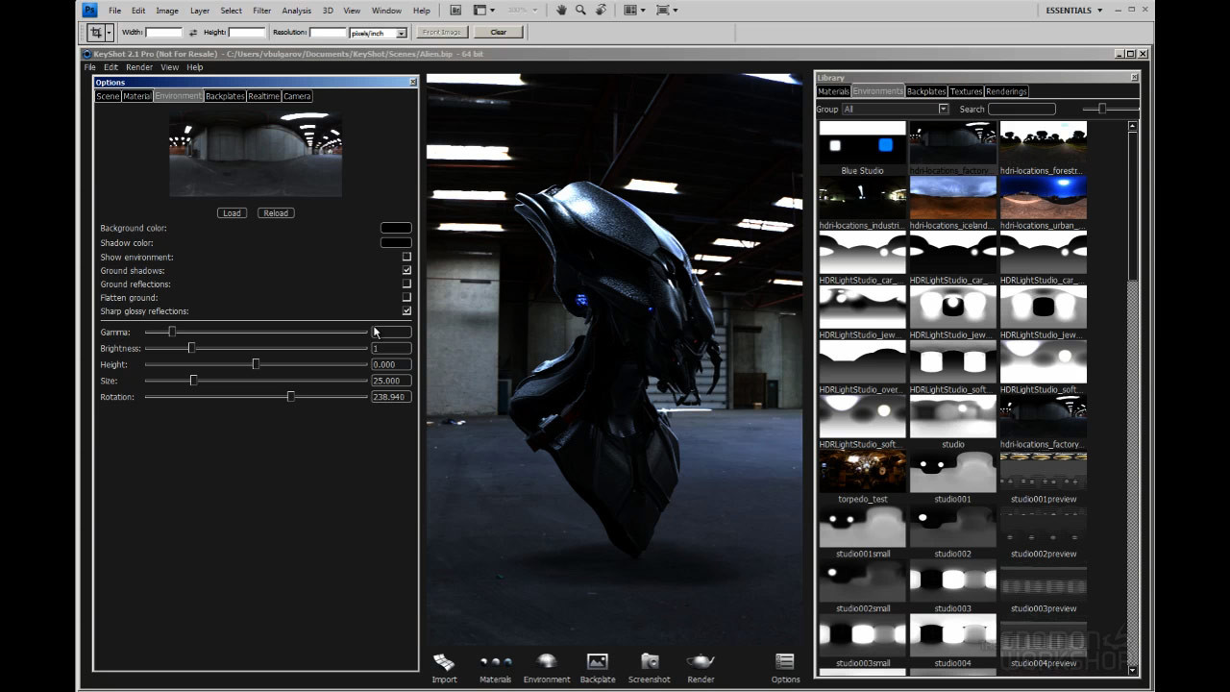Image resolution: width=1230 pixels, height=692 pixels.
Task: Enable the Ground reflections checkbox
Action: (406, 284)
